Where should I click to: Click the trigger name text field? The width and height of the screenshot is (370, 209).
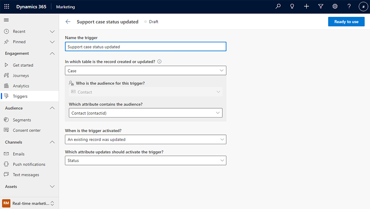[x=146, y=47]
